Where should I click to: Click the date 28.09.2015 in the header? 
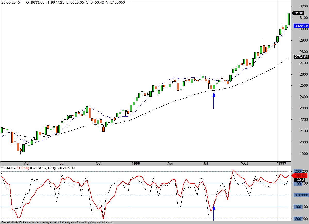pyautogui.click(x=11, y=3)
